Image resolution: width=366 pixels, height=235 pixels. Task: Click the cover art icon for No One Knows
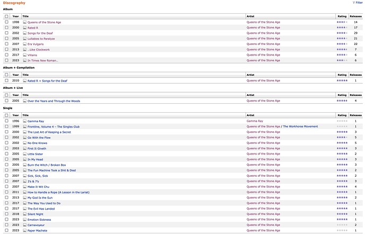25,143
